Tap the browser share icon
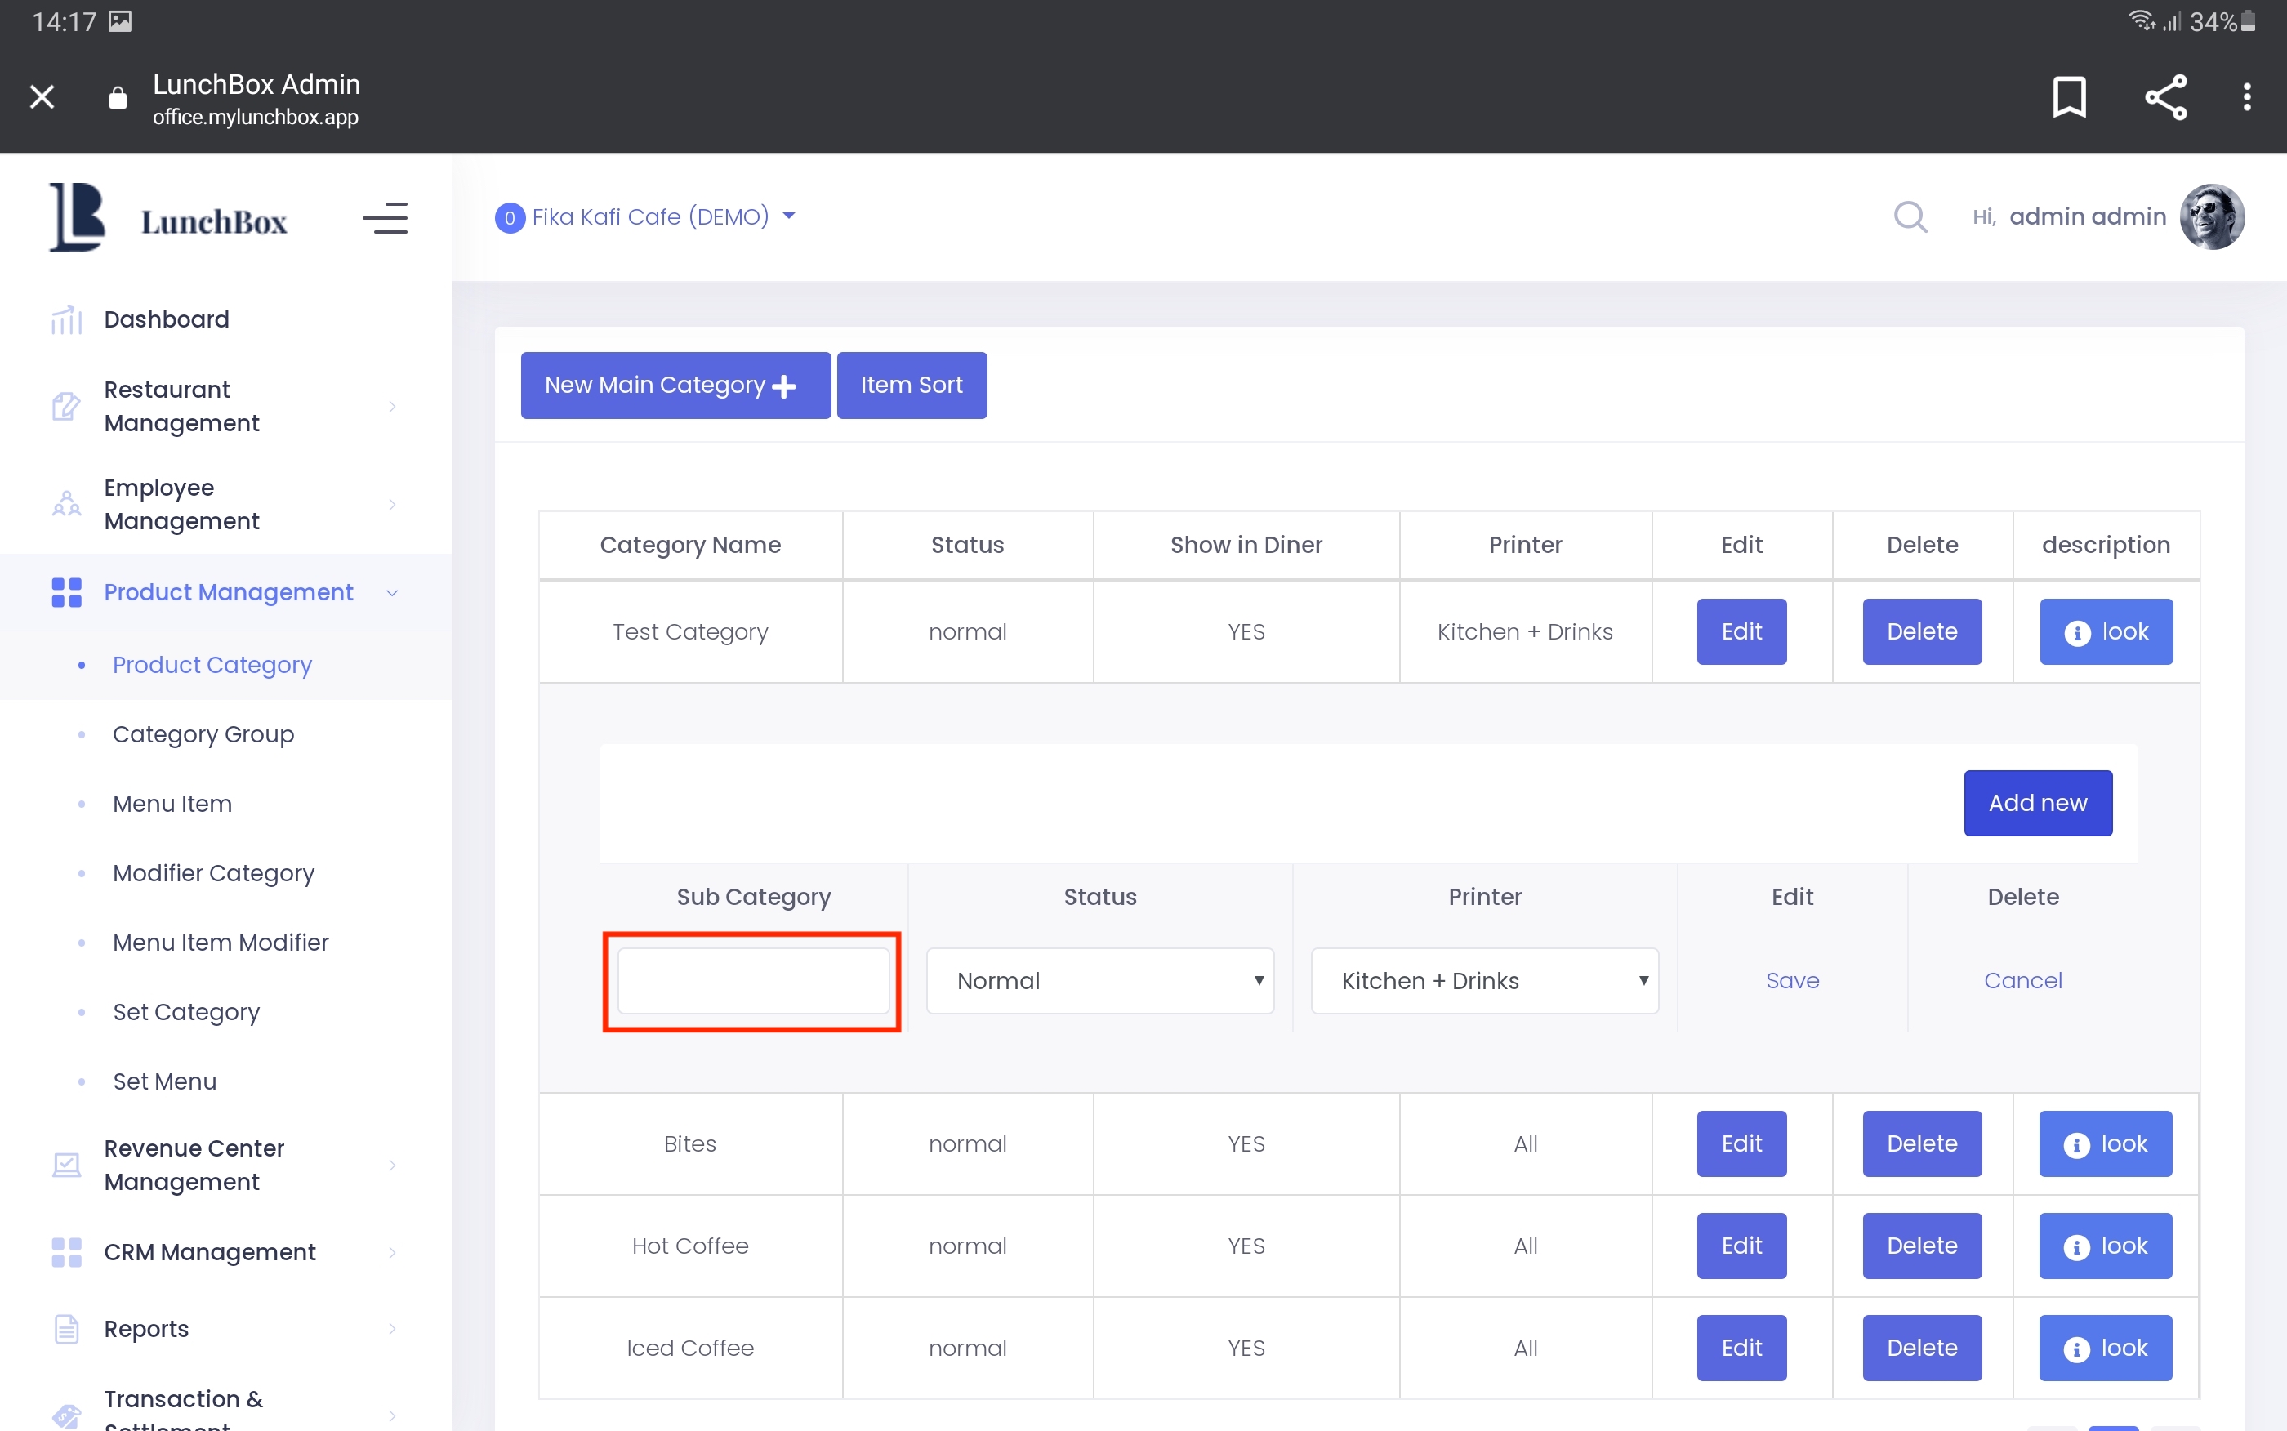Image resolution: width=2287 pixels, height=1431 pixels. 2165,96
